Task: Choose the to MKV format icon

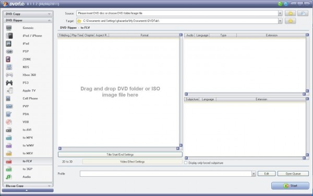Action: tap(9, 153)
